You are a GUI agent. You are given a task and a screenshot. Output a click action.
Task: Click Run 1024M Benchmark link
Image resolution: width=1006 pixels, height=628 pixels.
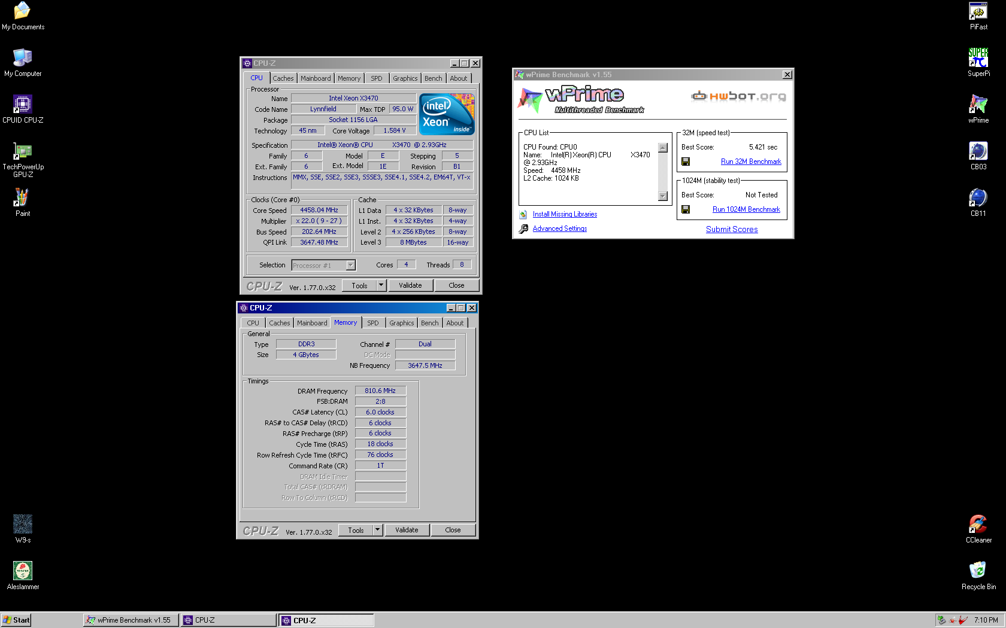click(746, 209)
